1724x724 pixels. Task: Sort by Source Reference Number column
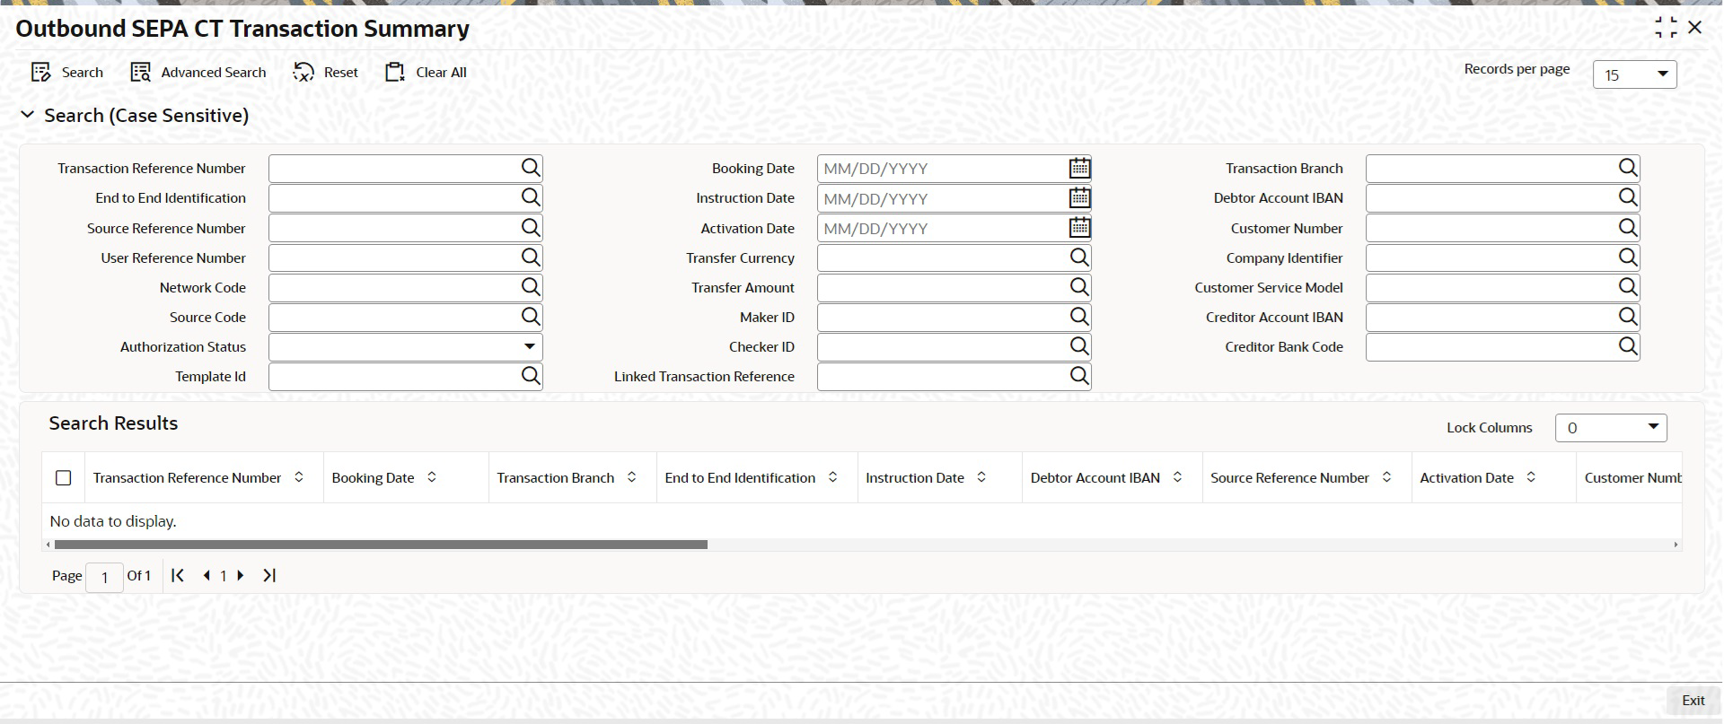1386,477
